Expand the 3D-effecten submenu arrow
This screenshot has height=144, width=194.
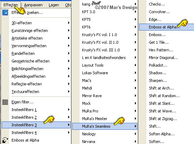[69, 23]
